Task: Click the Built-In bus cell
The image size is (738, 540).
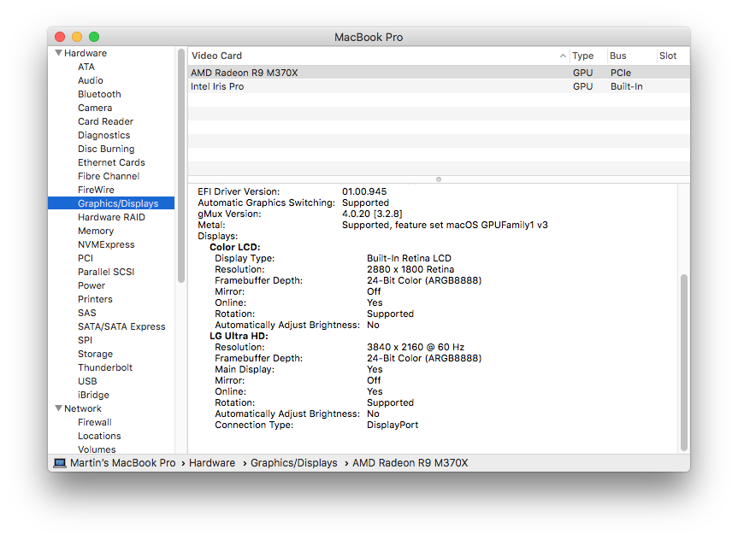Action: [x=627, y=86]
